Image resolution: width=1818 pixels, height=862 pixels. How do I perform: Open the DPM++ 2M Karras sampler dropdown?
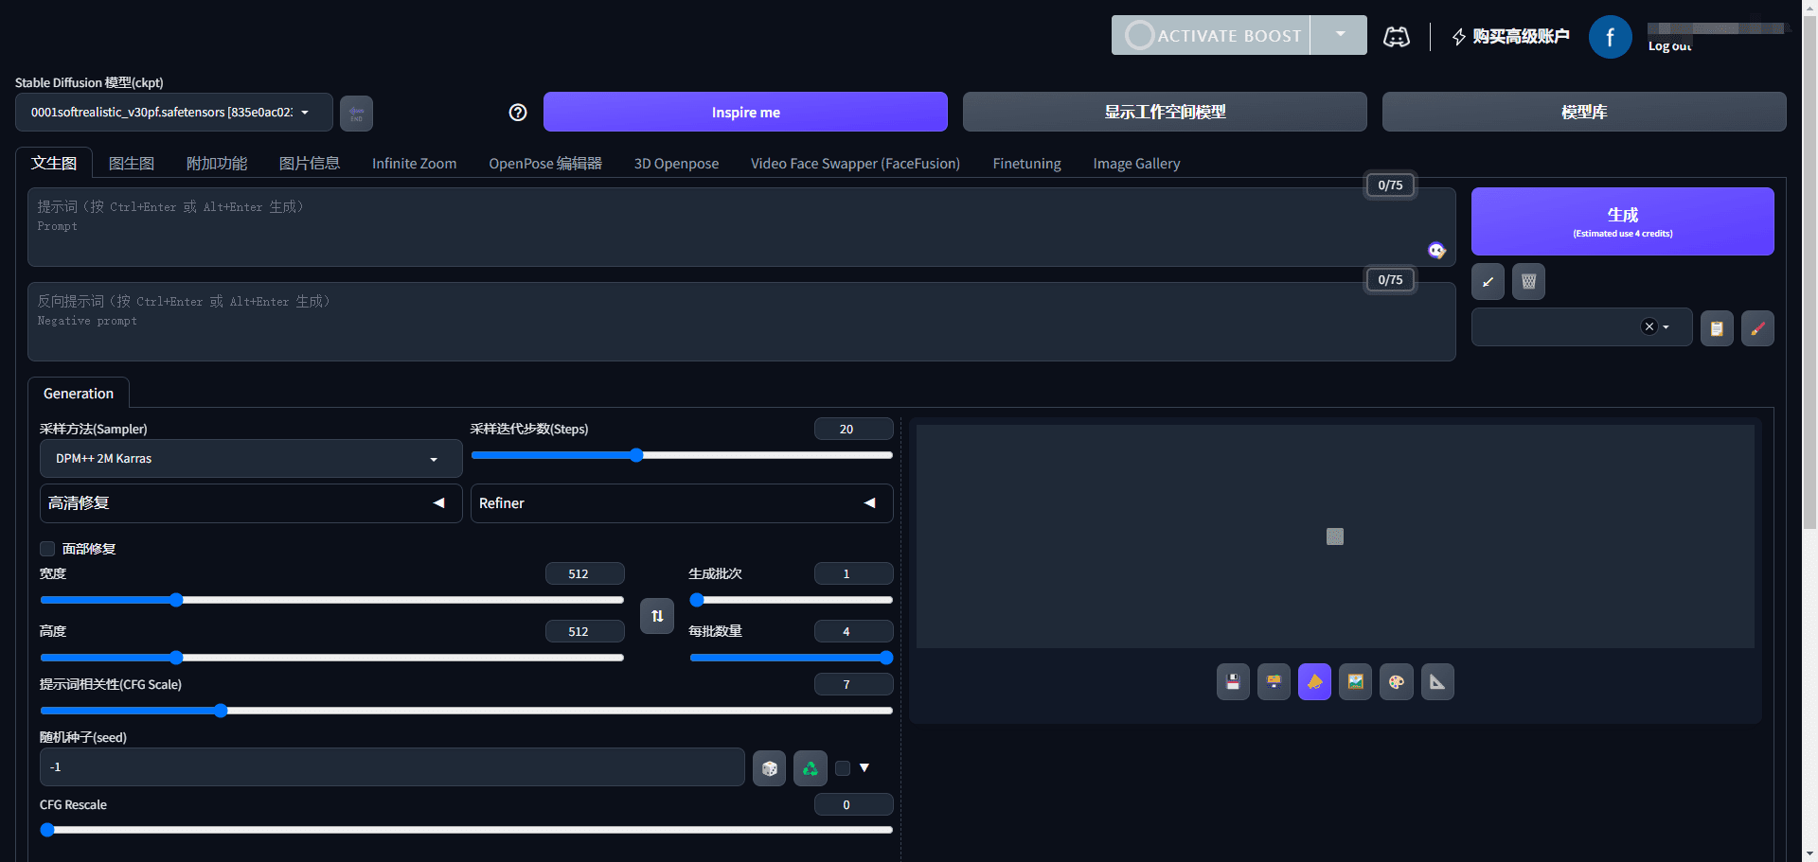point(251,459)
